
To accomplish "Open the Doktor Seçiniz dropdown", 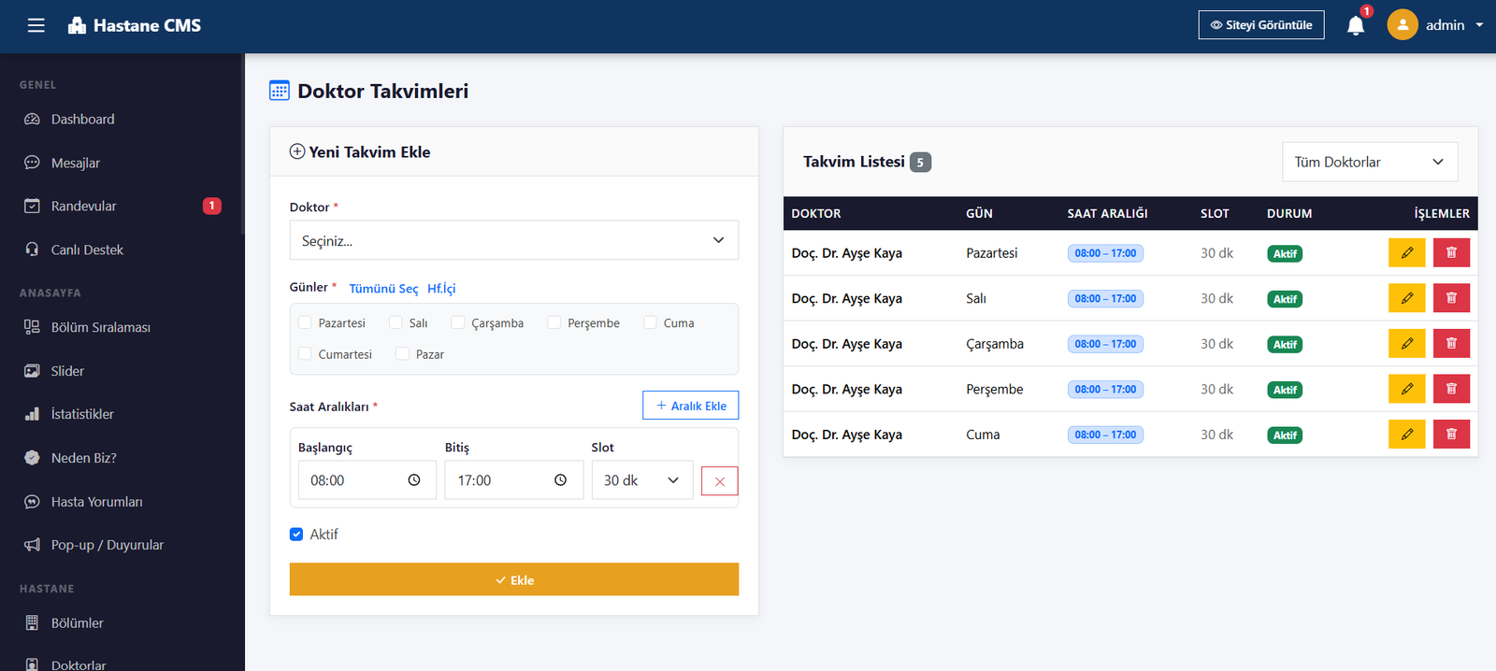I will tap(514, 240).
